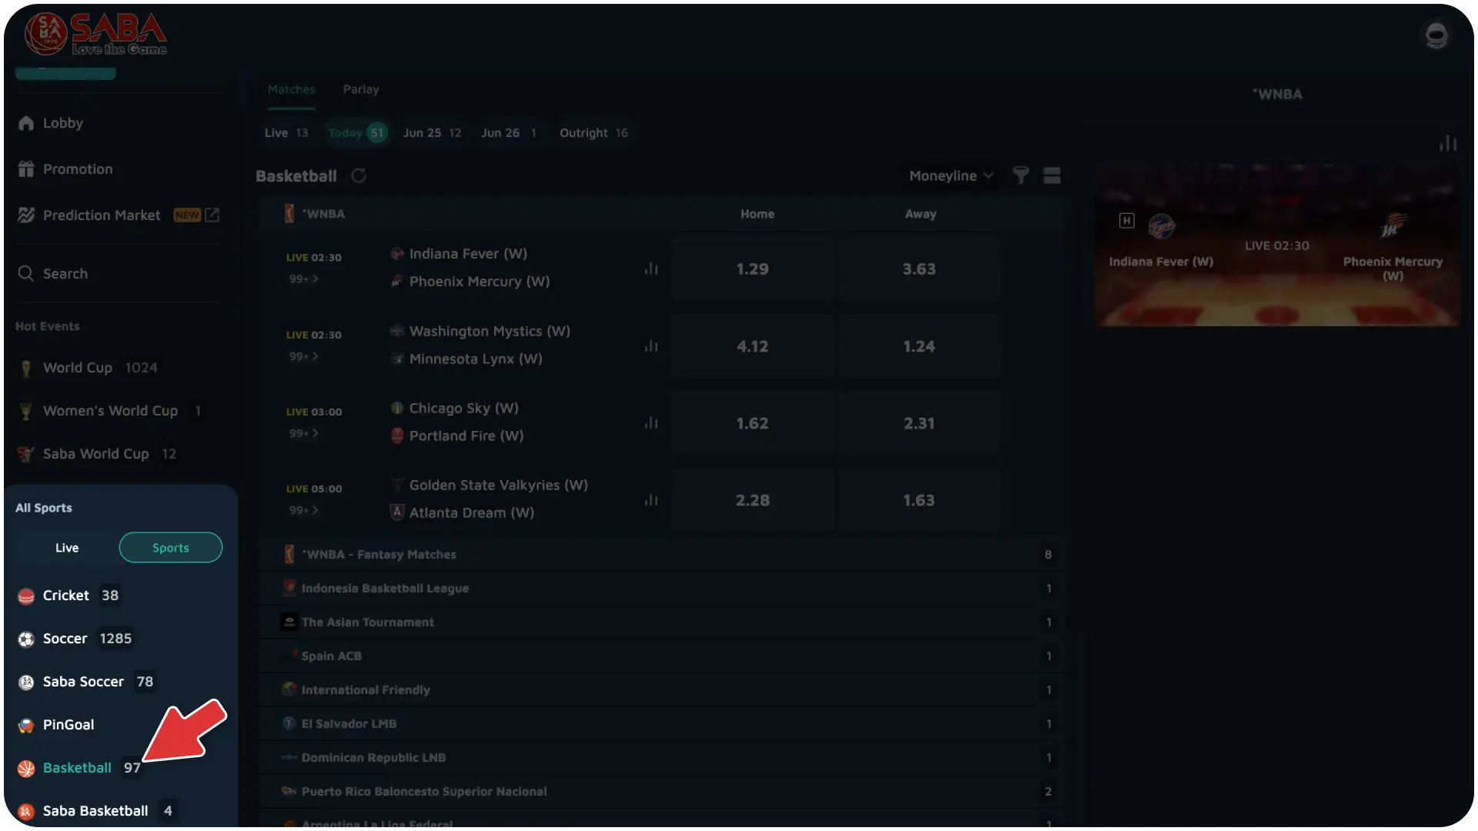Viewport: 1478px width, 831px height.
Task: Expand more markets for Indiana Fever match
Action: click(303, 279)
